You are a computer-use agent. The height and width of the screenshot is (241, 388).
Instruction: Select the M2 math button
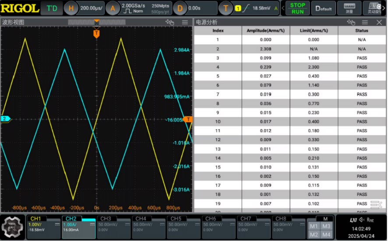(314, 234)
